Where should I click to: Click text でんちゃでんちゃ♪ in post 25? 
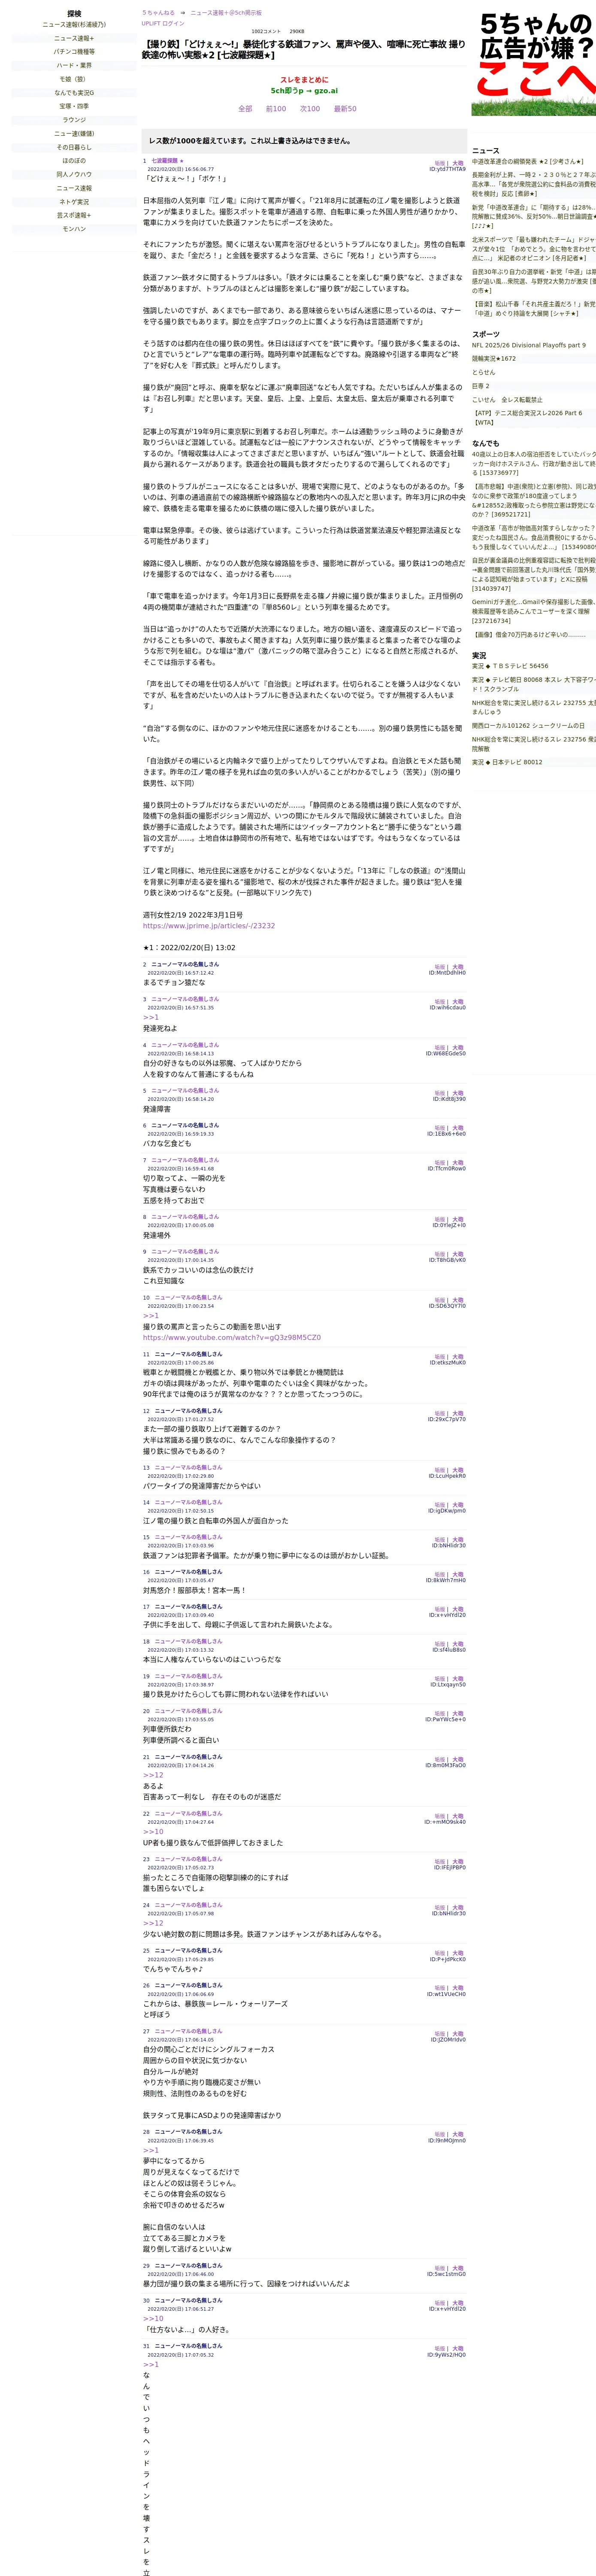[173, 1969]
